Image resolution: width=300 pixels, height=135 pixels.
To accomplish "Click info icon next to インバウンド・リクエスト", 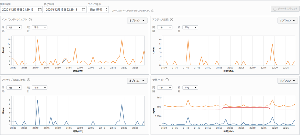I will [x=30, y=20].
